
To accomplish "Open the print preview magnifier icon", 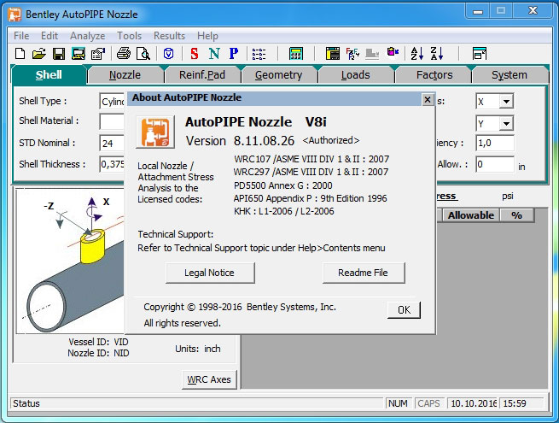I will point(143,54).
